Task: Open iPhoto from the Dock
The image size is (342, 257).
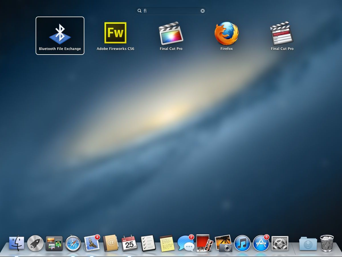Action: 223,243
